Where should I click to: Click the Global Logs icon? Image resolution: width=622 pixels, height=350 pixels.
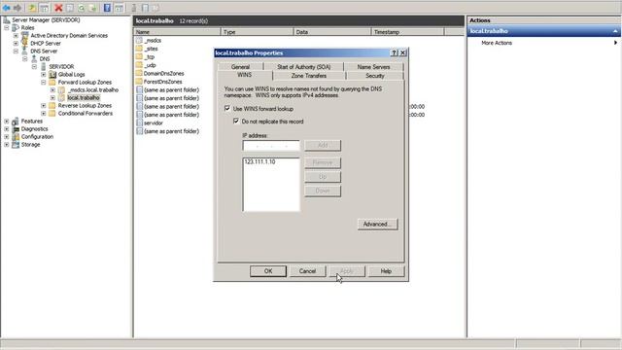pos(52,74)
